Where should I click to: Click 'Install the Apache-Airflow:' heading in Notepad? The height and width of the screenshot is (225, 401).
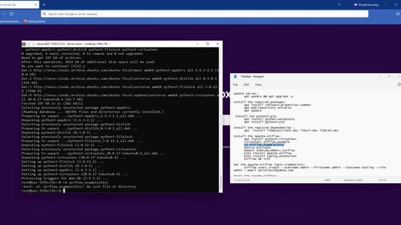click(257, 136)
